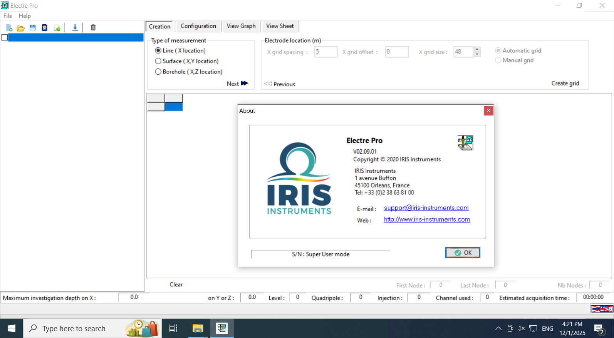Choose the Manual grid option
Screen dimensions: 614x338
(x=515, y=60)
